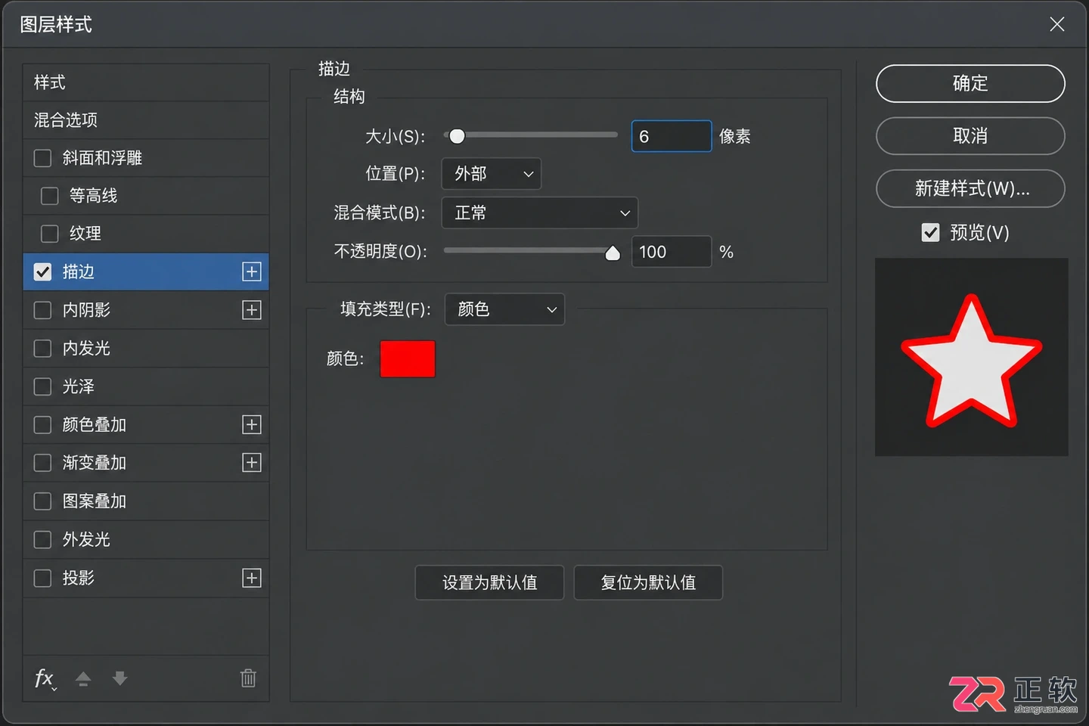Viewport: 1089px width, 726px height.
Task: Click the 大小 pixel value input field
Action: click(672, 136)
